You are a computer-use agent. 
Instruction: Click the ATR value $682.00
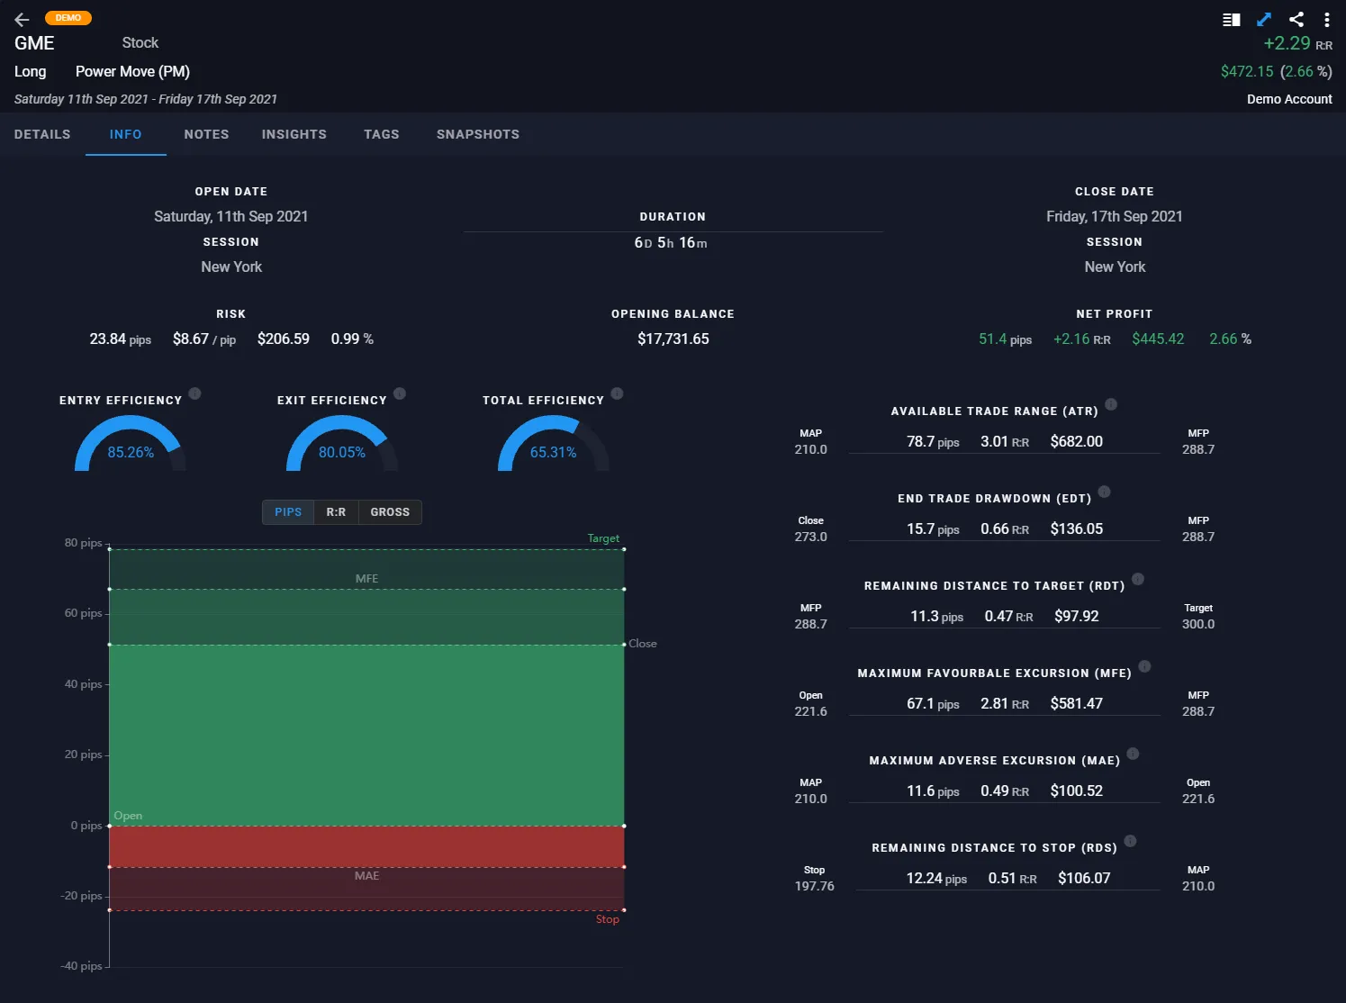point(1077,441)
